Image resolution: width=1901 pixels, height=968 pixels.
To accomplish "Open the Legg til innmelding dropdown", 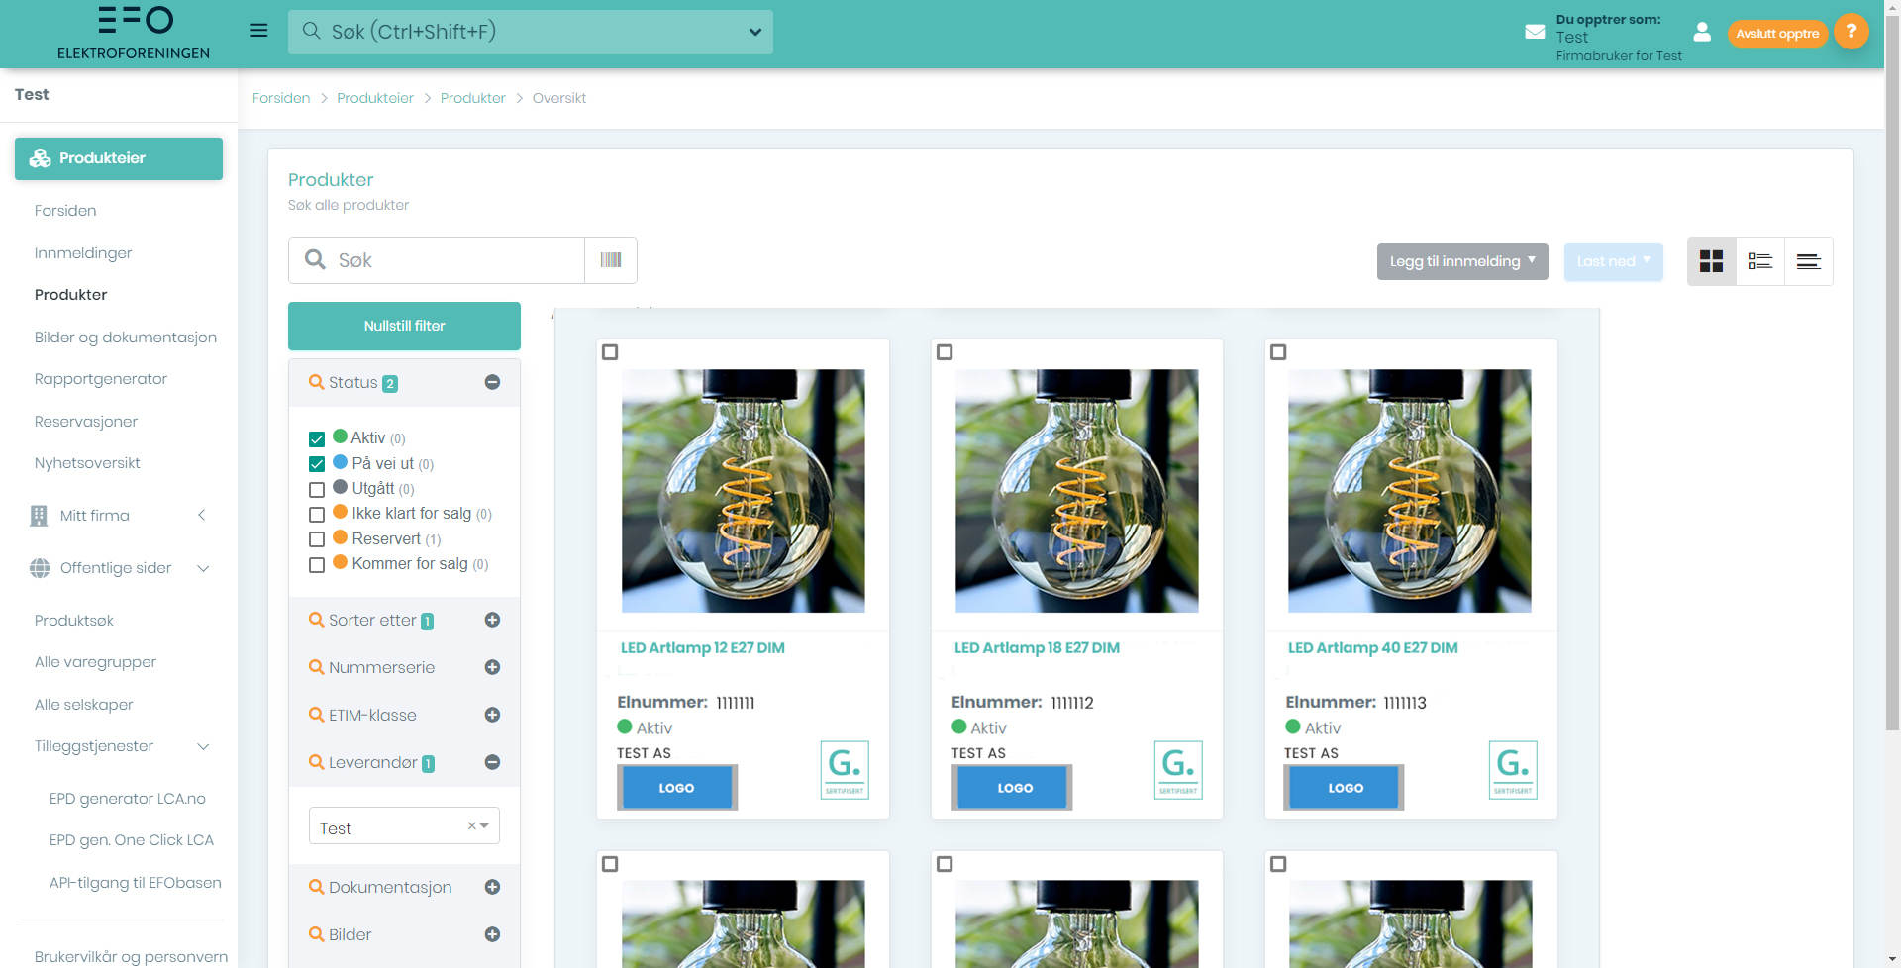I will coord(1461,261).
